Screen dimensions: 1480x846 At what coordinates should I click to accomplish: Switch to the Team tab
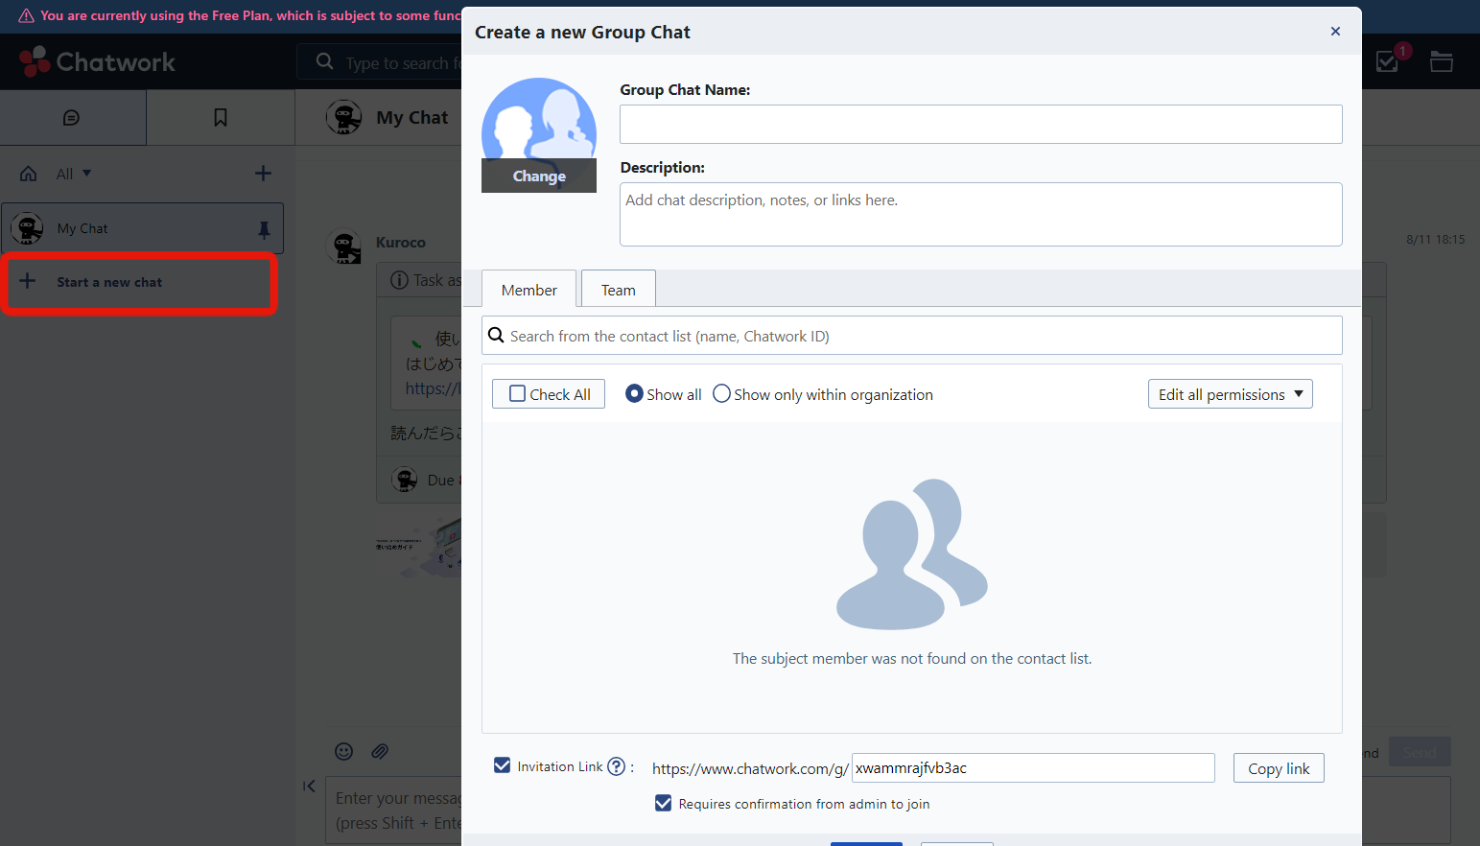618,289
